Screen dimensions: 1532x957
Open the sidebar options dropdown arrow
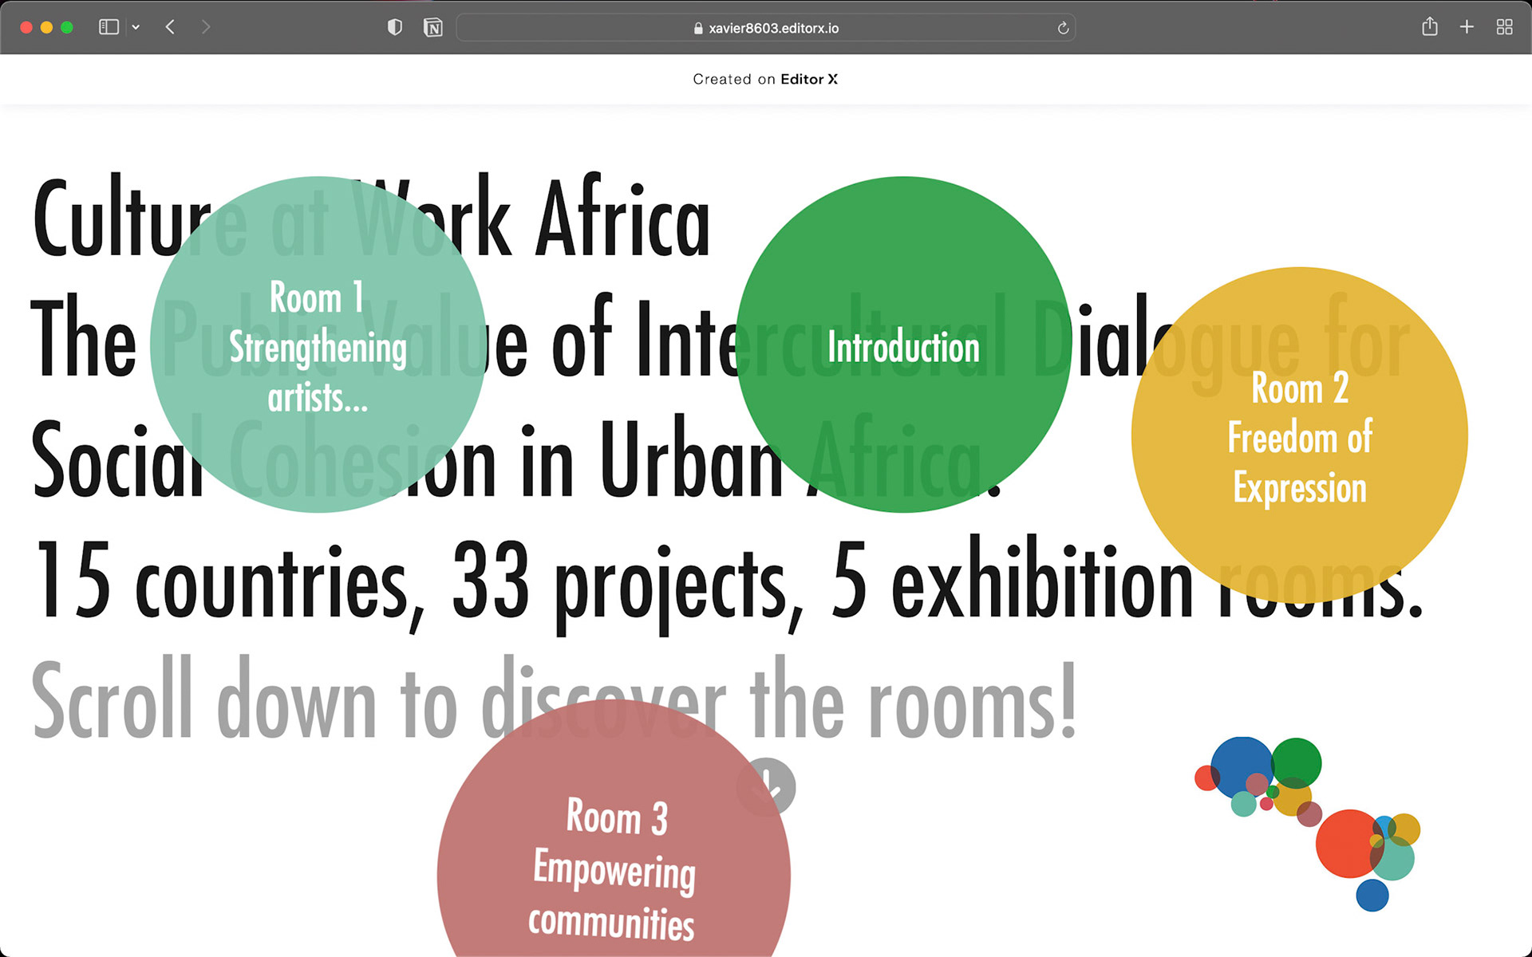click(x=136, y=27)
